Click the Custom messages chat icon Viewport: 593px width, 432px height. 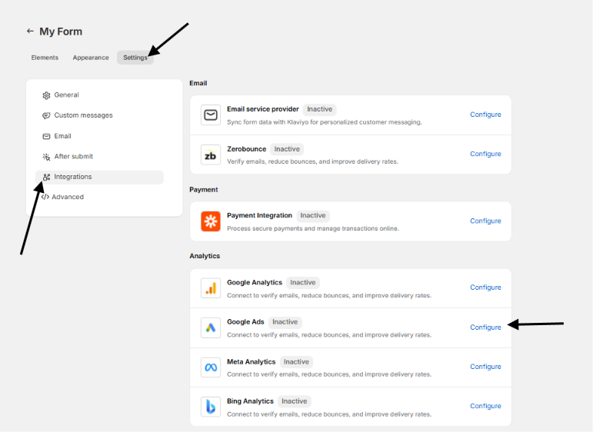click(46, 115)
